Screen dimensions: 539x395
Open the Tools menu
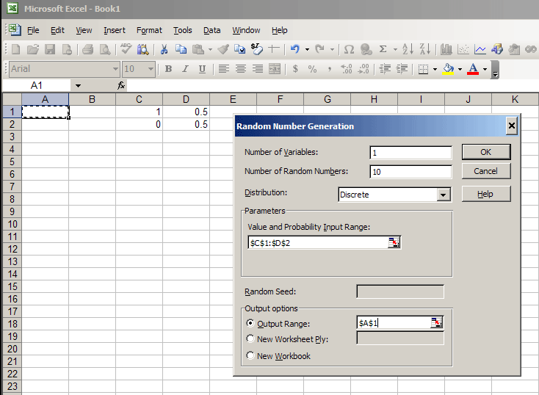pyautogui.click(x=183, y=30)
